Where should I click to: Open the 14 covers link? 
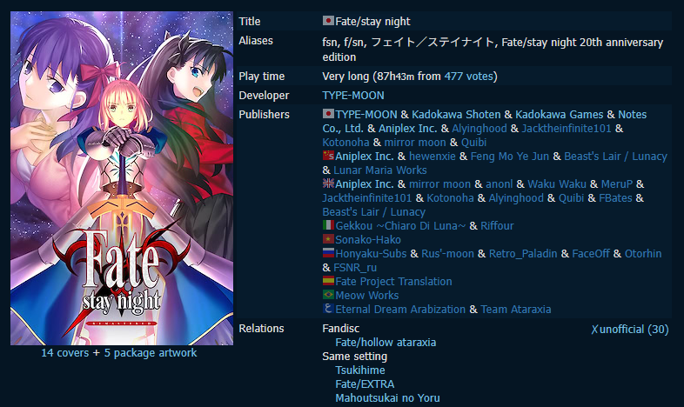coord(65,353)
